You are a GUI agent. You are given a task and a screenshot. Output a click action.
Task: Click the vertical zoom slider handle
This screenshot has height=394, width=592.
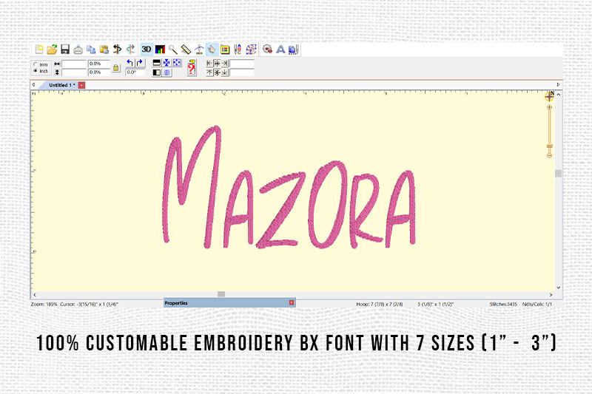point(549,146)
